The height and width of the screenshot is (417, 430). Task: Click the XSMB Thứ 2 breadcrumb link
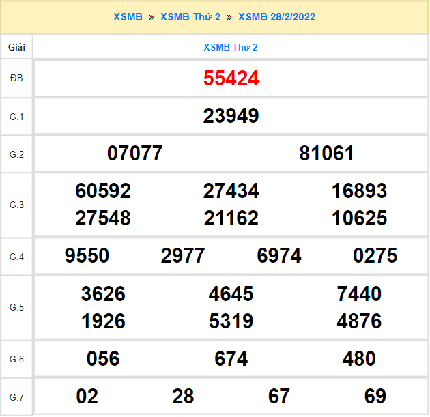[190, 16]
